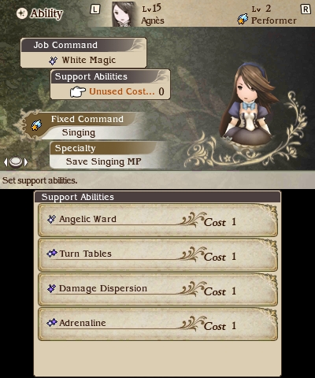Viewport: 315px width, 378px height.
Task: Select the Turn Tables ability
Action: (157, 255)
